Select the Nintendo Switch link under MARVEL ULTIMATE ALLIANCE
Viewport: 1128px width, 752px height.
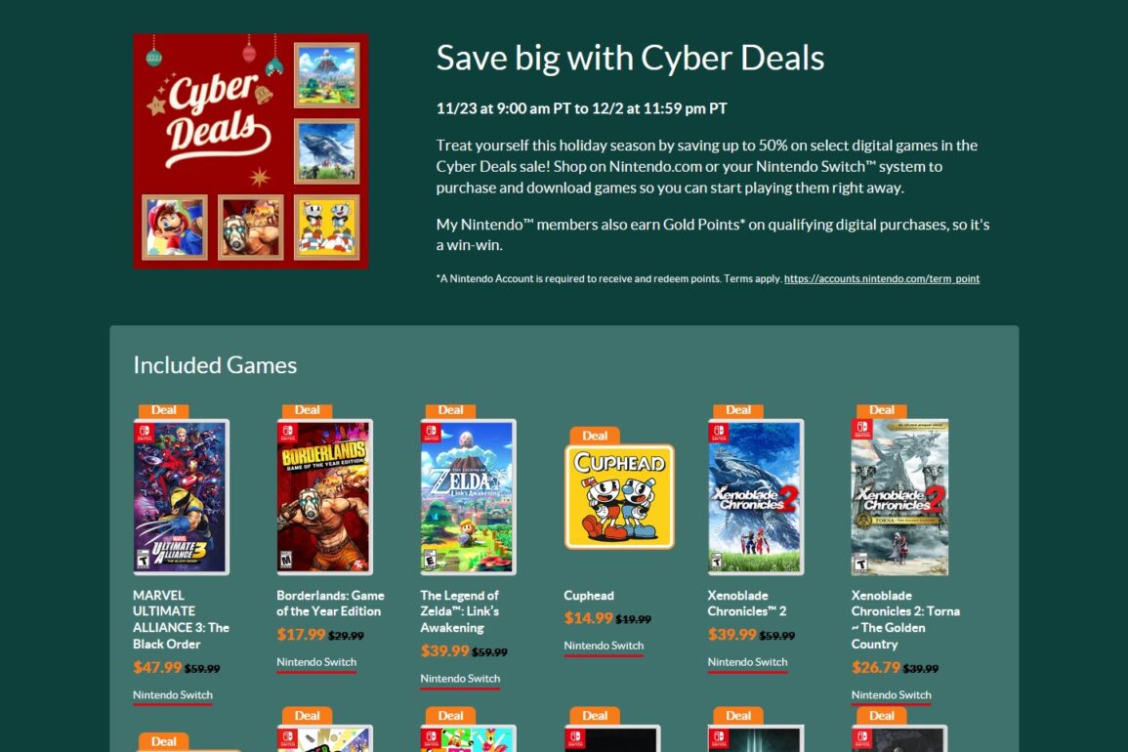point(173,695)
